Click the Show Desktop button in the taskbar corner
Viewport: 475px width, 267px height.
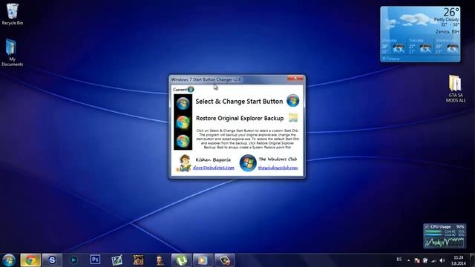click(x=472, y=260)
